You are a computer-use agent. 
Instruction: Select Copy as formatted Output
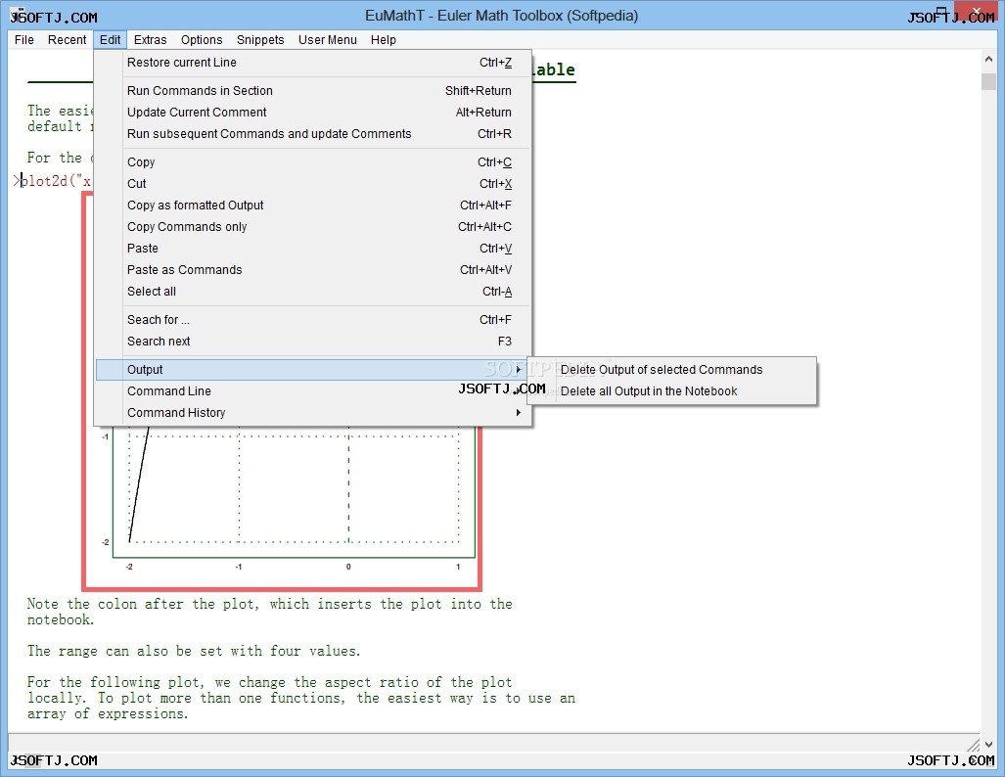point(313,206)
